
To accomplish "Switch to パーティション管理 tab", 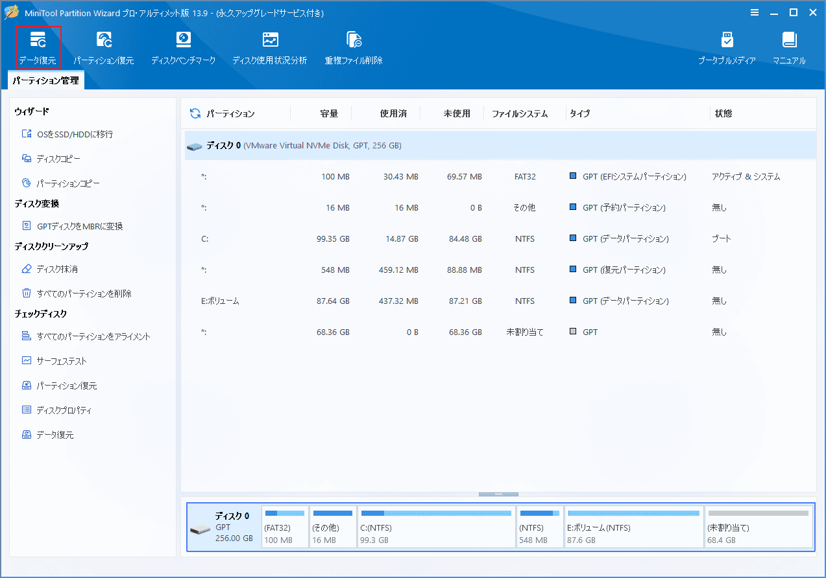I will (x=45, y=80).
